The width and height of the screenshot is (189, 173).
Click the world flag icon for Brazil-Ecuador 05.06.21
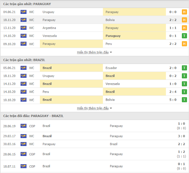pos(24,68)
